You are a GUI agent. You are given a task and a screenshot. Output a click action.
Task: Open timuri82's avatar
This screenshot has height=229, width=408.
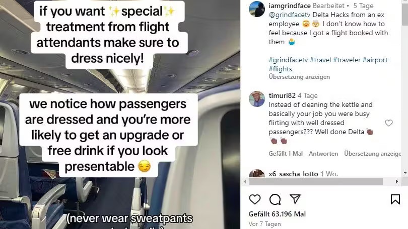pyautogui.click(x=257, y=99)
